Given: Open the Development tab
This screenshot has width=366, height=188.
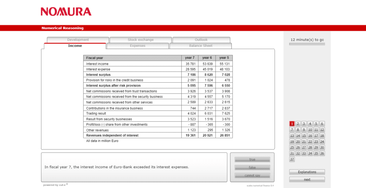Looking at the screenshot, I should click(78, 40).
